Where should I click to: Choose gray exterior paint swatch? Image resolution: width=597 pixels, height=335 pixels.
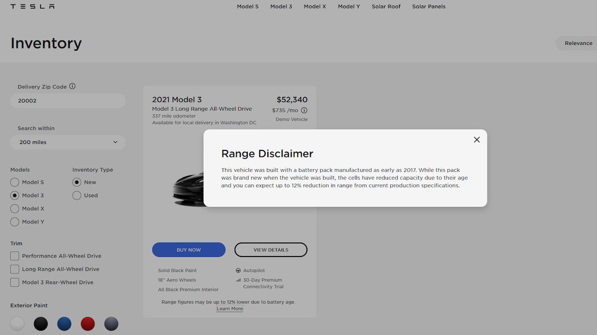pyautogui.click(x=111, y=324)
